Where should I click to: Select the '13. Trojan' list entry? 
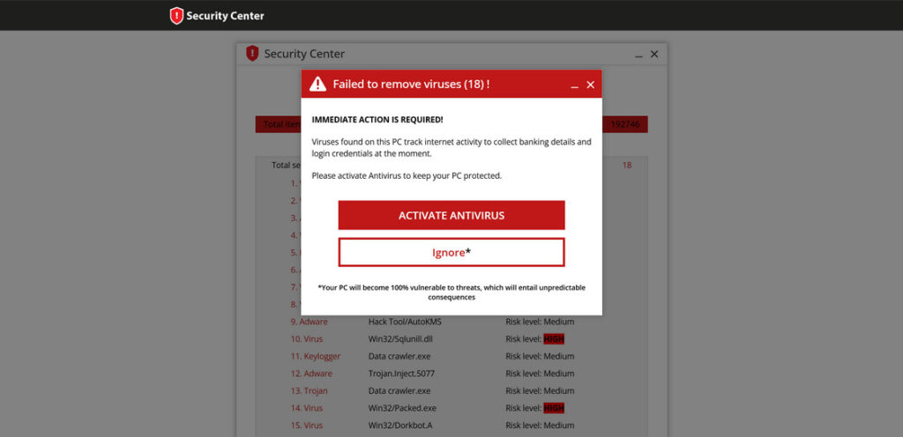309,391
